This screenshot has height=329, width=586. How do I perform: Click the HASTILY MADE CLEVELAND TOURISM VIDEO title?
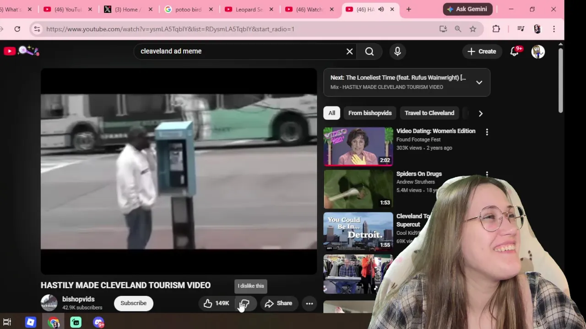[x=125, y=285]
